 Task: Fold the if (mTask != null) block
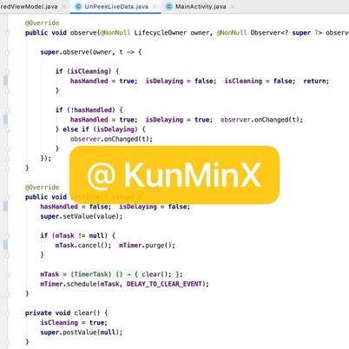pyautogui.click(x=8, y=236)
